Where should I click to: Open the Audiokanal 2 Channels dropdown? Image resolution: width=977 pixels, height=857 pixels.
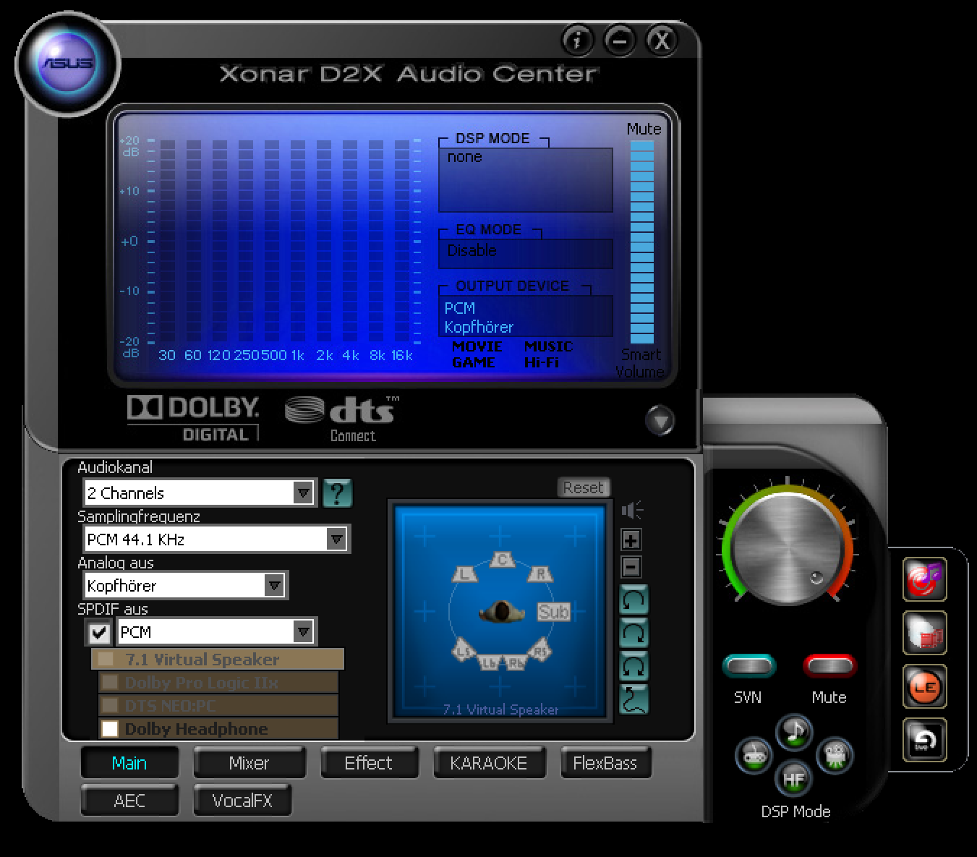200,493
